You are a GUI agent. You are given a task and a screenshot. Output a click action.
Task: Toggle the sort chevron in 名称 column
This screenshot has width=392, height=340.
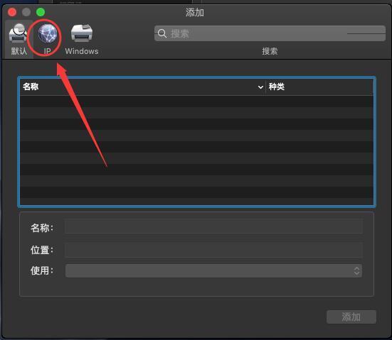(260, 87)
